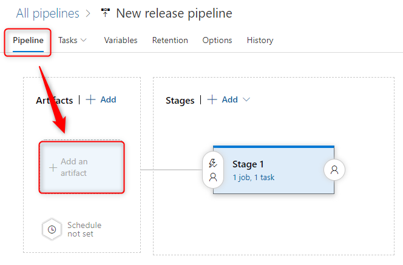Select the Stage 1 name
403x265 pixels.
point(248,164)
